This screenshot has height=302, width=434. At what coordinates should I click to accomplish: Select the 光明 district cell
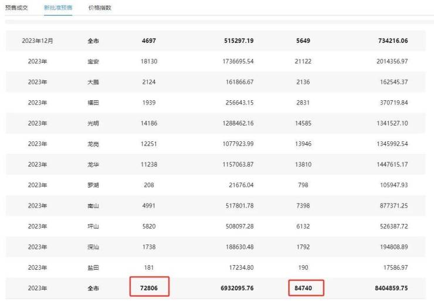pos(93,124)
